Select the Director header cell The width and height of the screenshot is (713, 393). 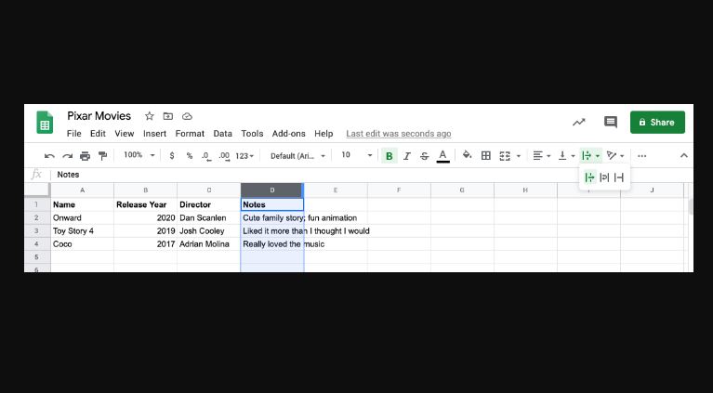[209, 204]
